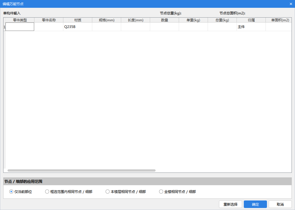Cancel with the 取消 button

pyautogui.click(x=280, y=204)
